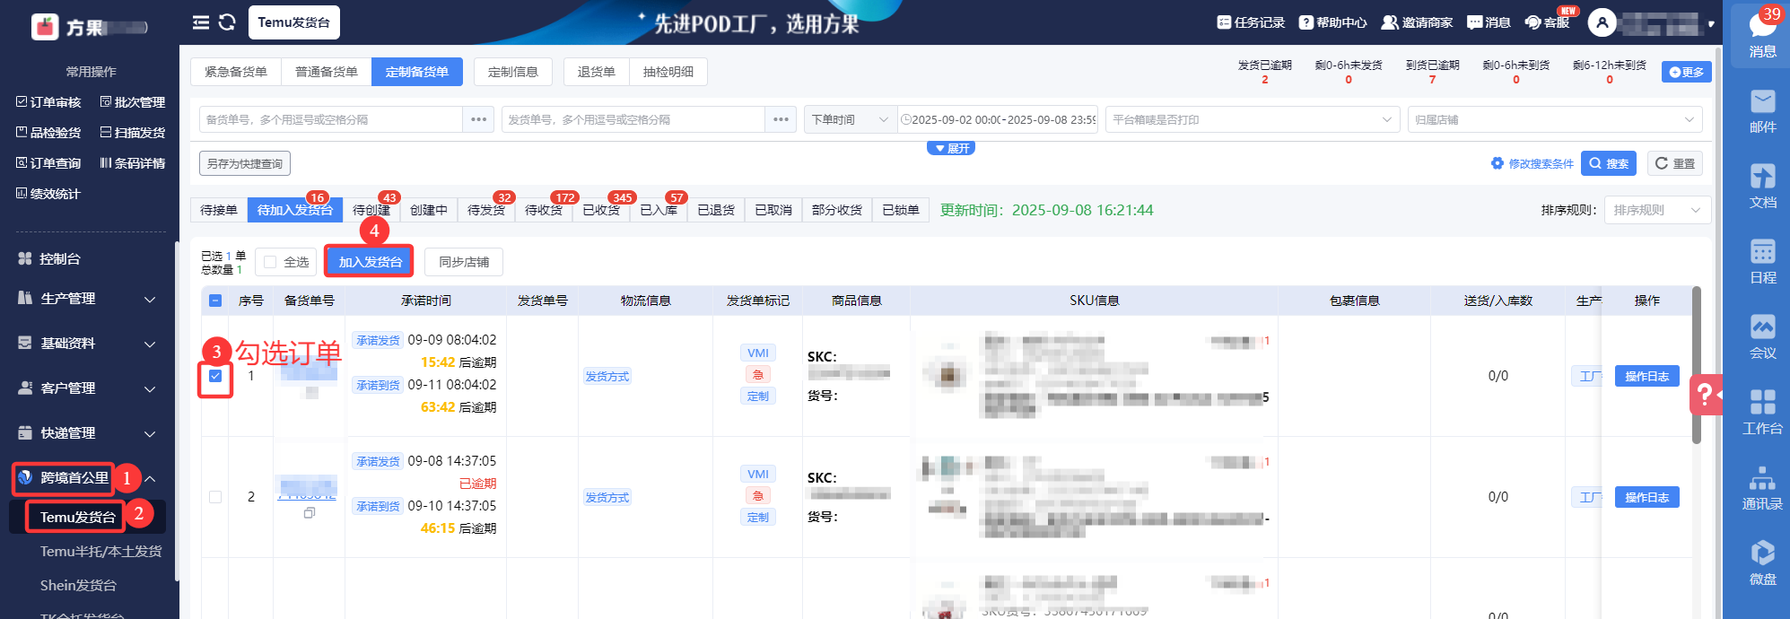
Task: Open 品检验货 shortcut in the sidebar
Action: tap(48, 133)
